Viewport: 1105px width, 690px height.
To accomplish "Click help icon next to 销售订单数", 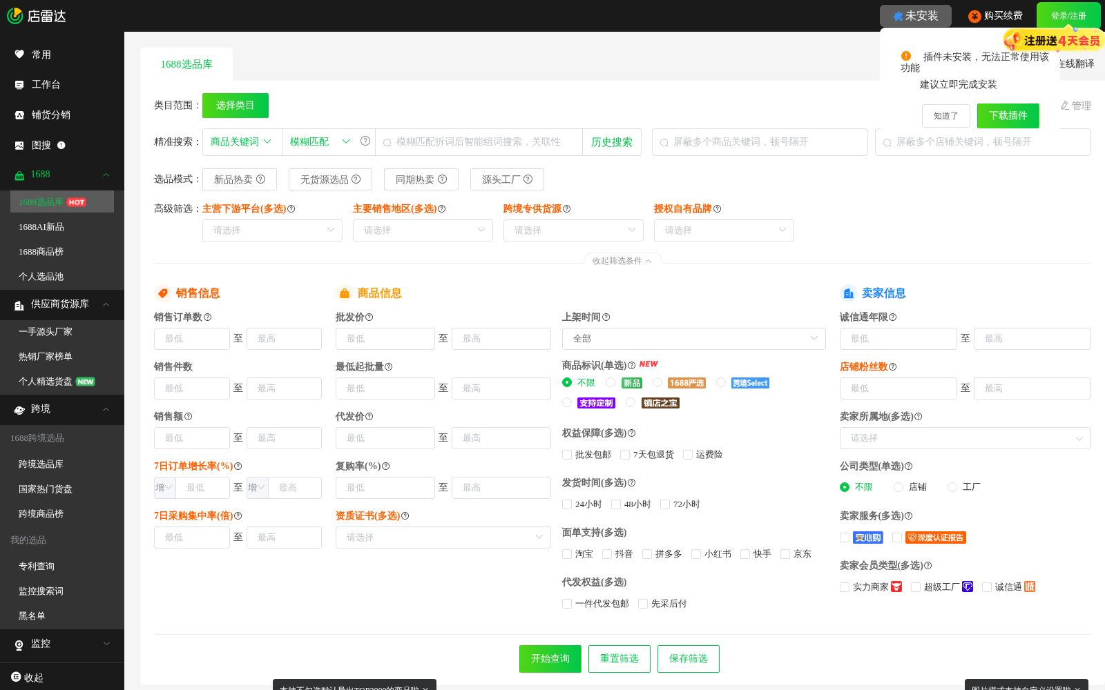I will [207, 317].
